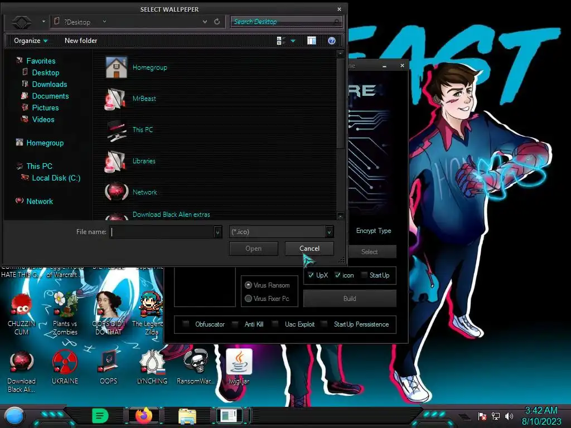The width and height of the screenshot is (571, 428).
Task: Open lwjgl.jar file on desktop
Action: [x=239, y=368]
